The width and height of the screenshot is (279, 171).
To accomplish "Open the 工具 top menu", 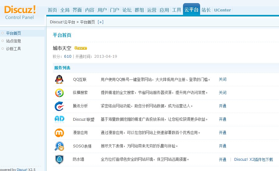I will coord(176,10).
